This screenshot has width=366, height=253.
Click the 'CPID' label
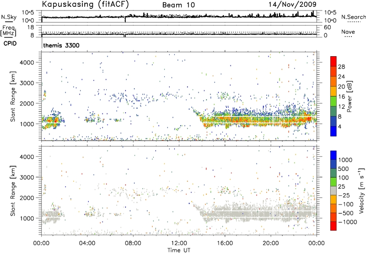[10, 43]
